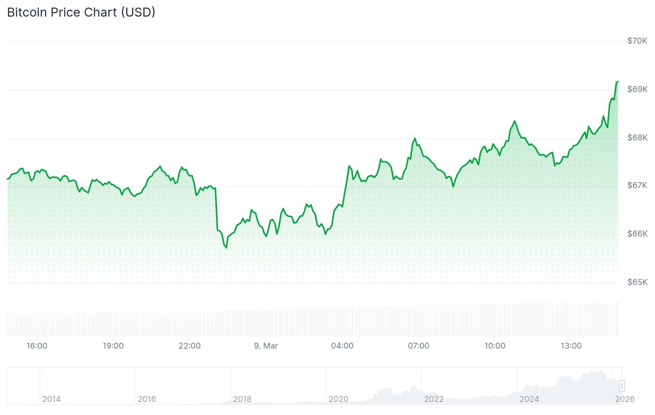Image resolution: width=655 pixels, height=415 pixels.
Task: Jump to 2014 in the range navigator
Action: (52, 399)
